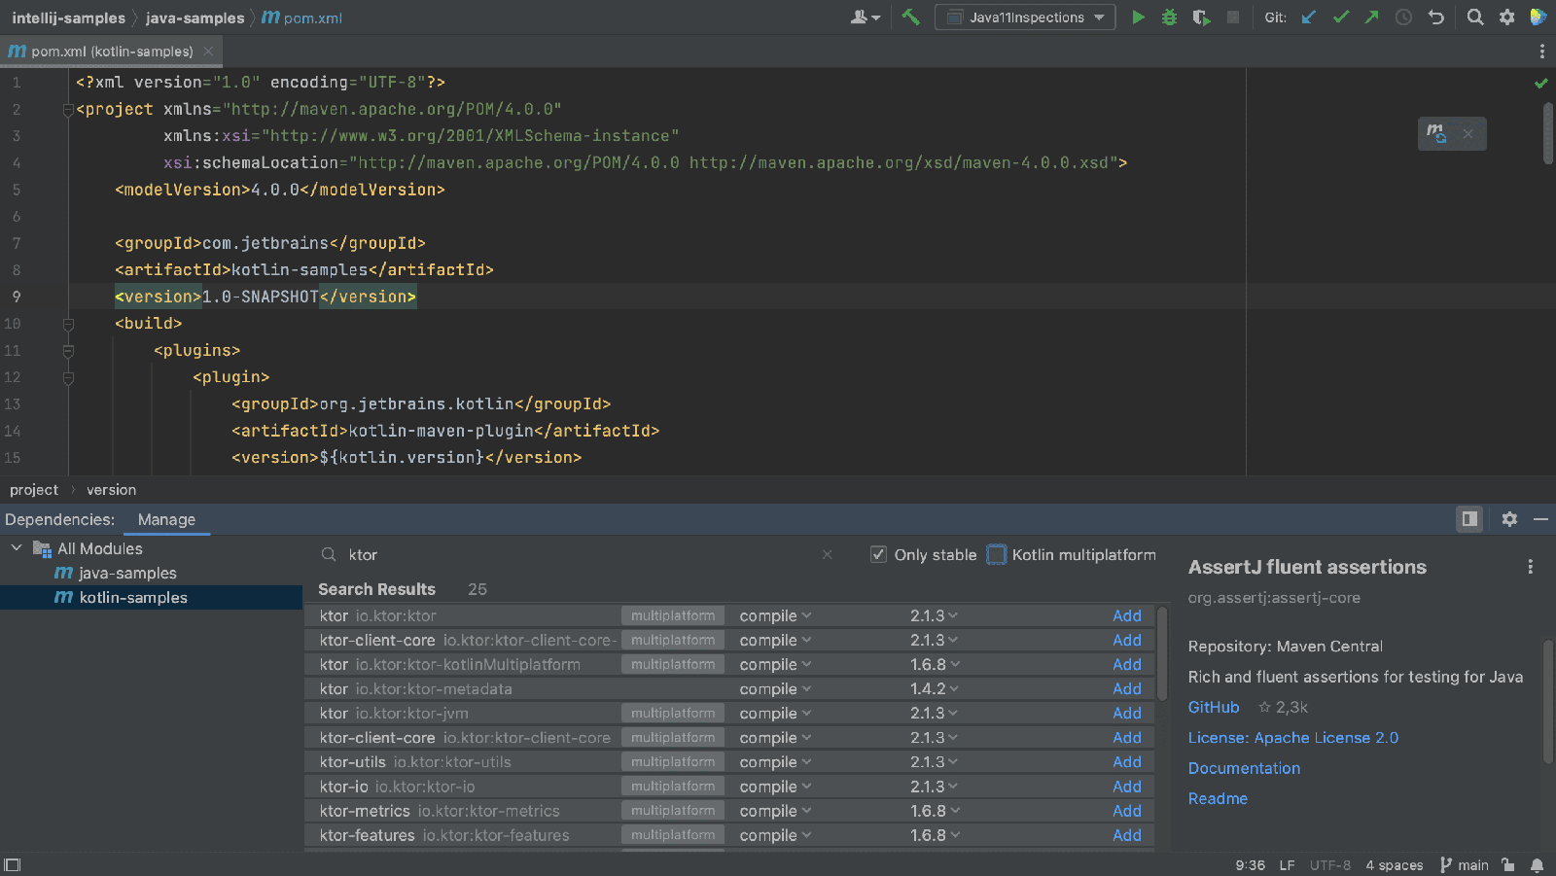Viewport: 1556px width, 876px height.
Task: Add the ktor-utils dependency
Action: point(1127,762)
